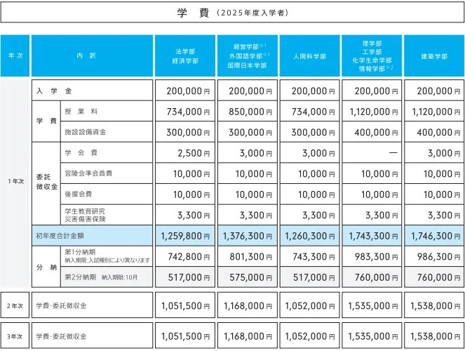Select the 2年次 row label
Image resolution: width=465 pixels, height=351 pixels.
pos(15,305)
